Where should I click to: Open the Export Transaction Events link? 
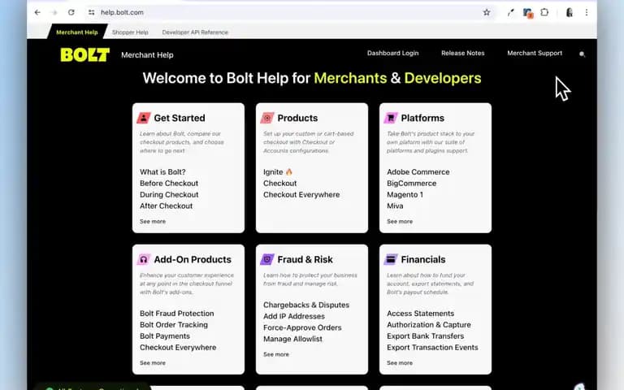click(x=432, y=348)
